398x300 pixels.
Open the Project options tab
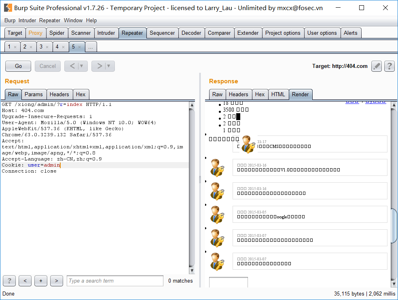[x=283, y=33]
